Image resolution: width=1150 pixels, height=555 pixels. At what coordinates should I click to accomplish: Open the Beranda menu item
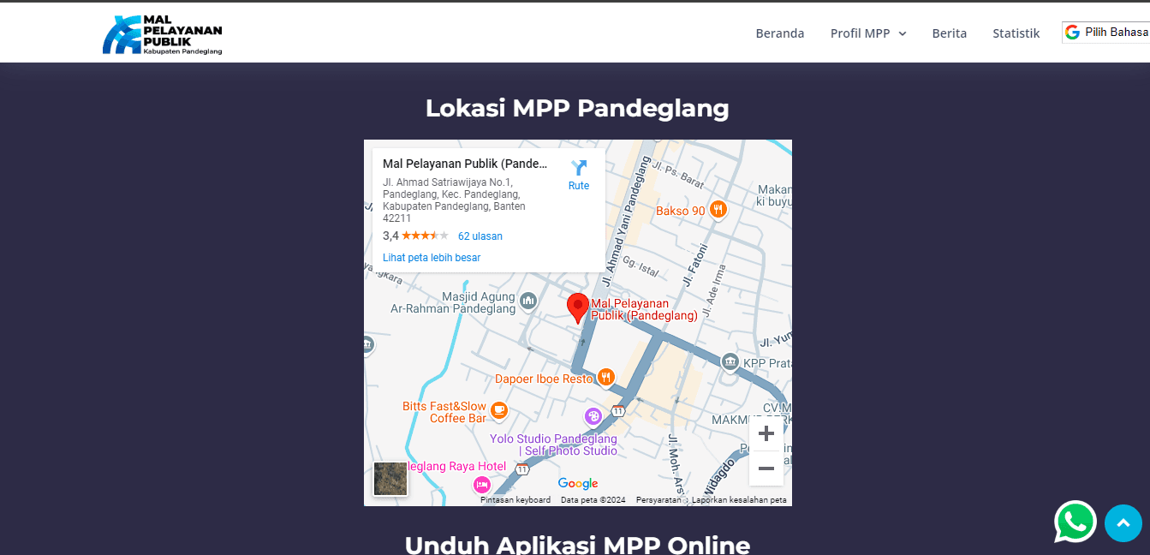click(x=780, y=33)
